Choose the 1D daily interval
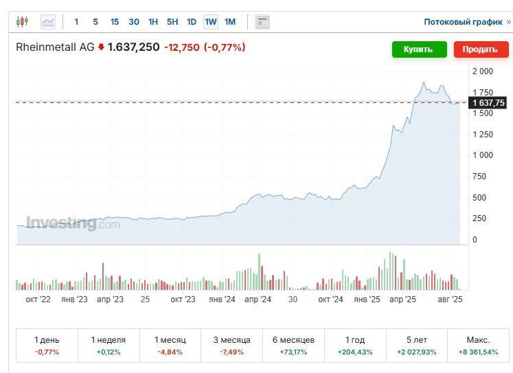The height and width of the screenshot is (373, 513). pyautogui.click(x=192, y=22)
